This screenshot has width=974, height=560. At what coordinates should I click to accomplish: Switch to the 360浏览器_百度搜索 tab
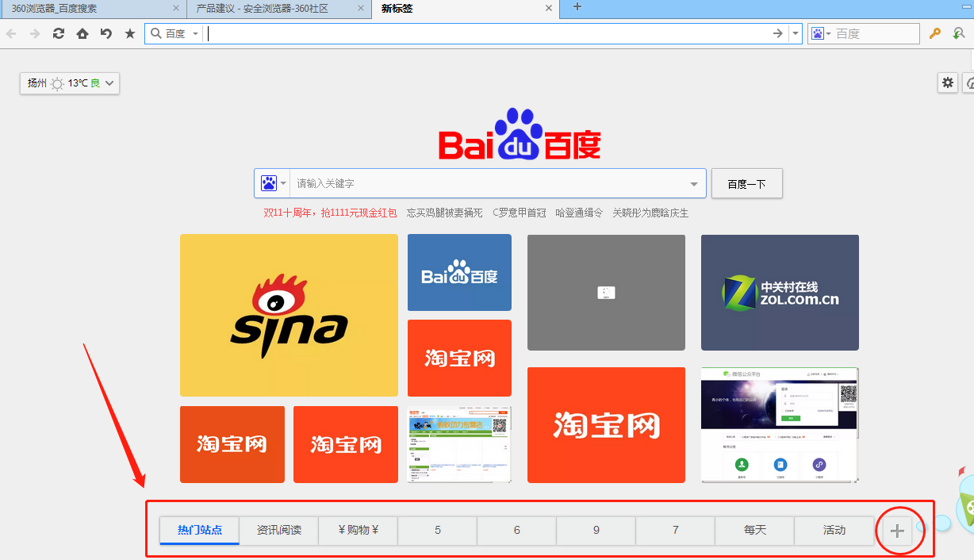pos(94,9)
